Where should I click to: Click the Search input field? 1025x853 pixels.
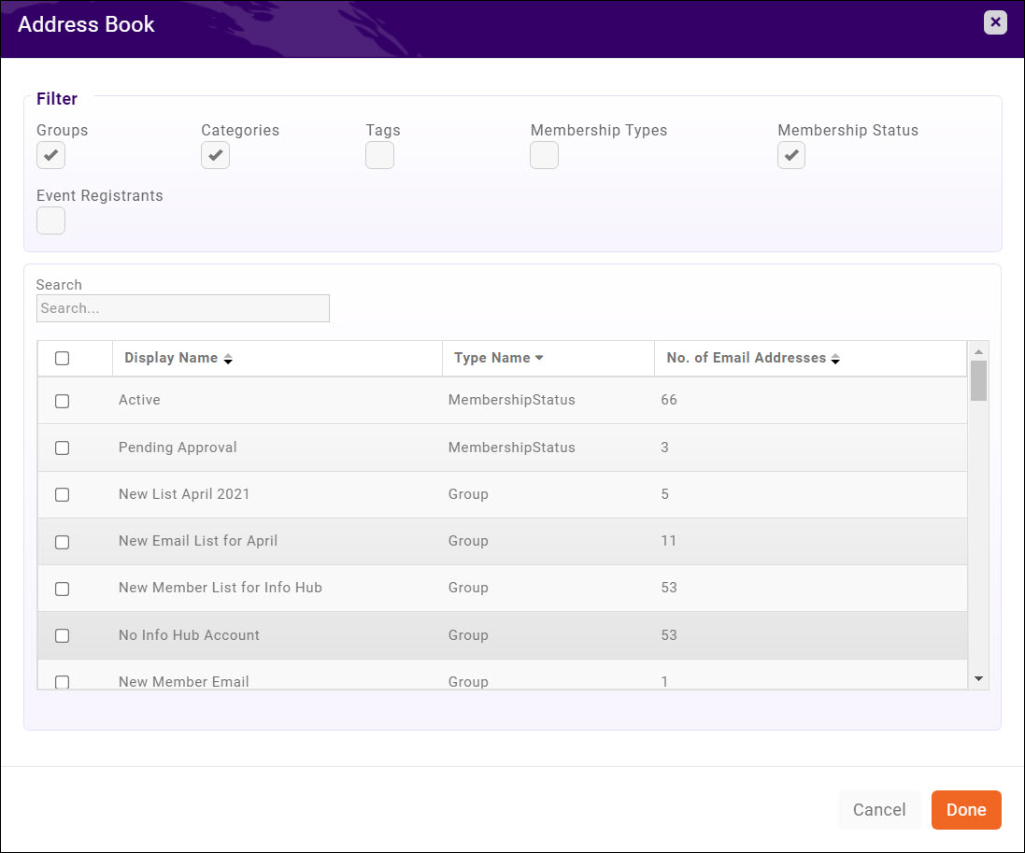click(x=182, y=308)
